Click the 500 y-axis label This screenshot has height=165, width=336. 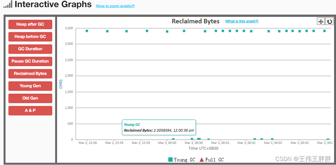point(70,124)
